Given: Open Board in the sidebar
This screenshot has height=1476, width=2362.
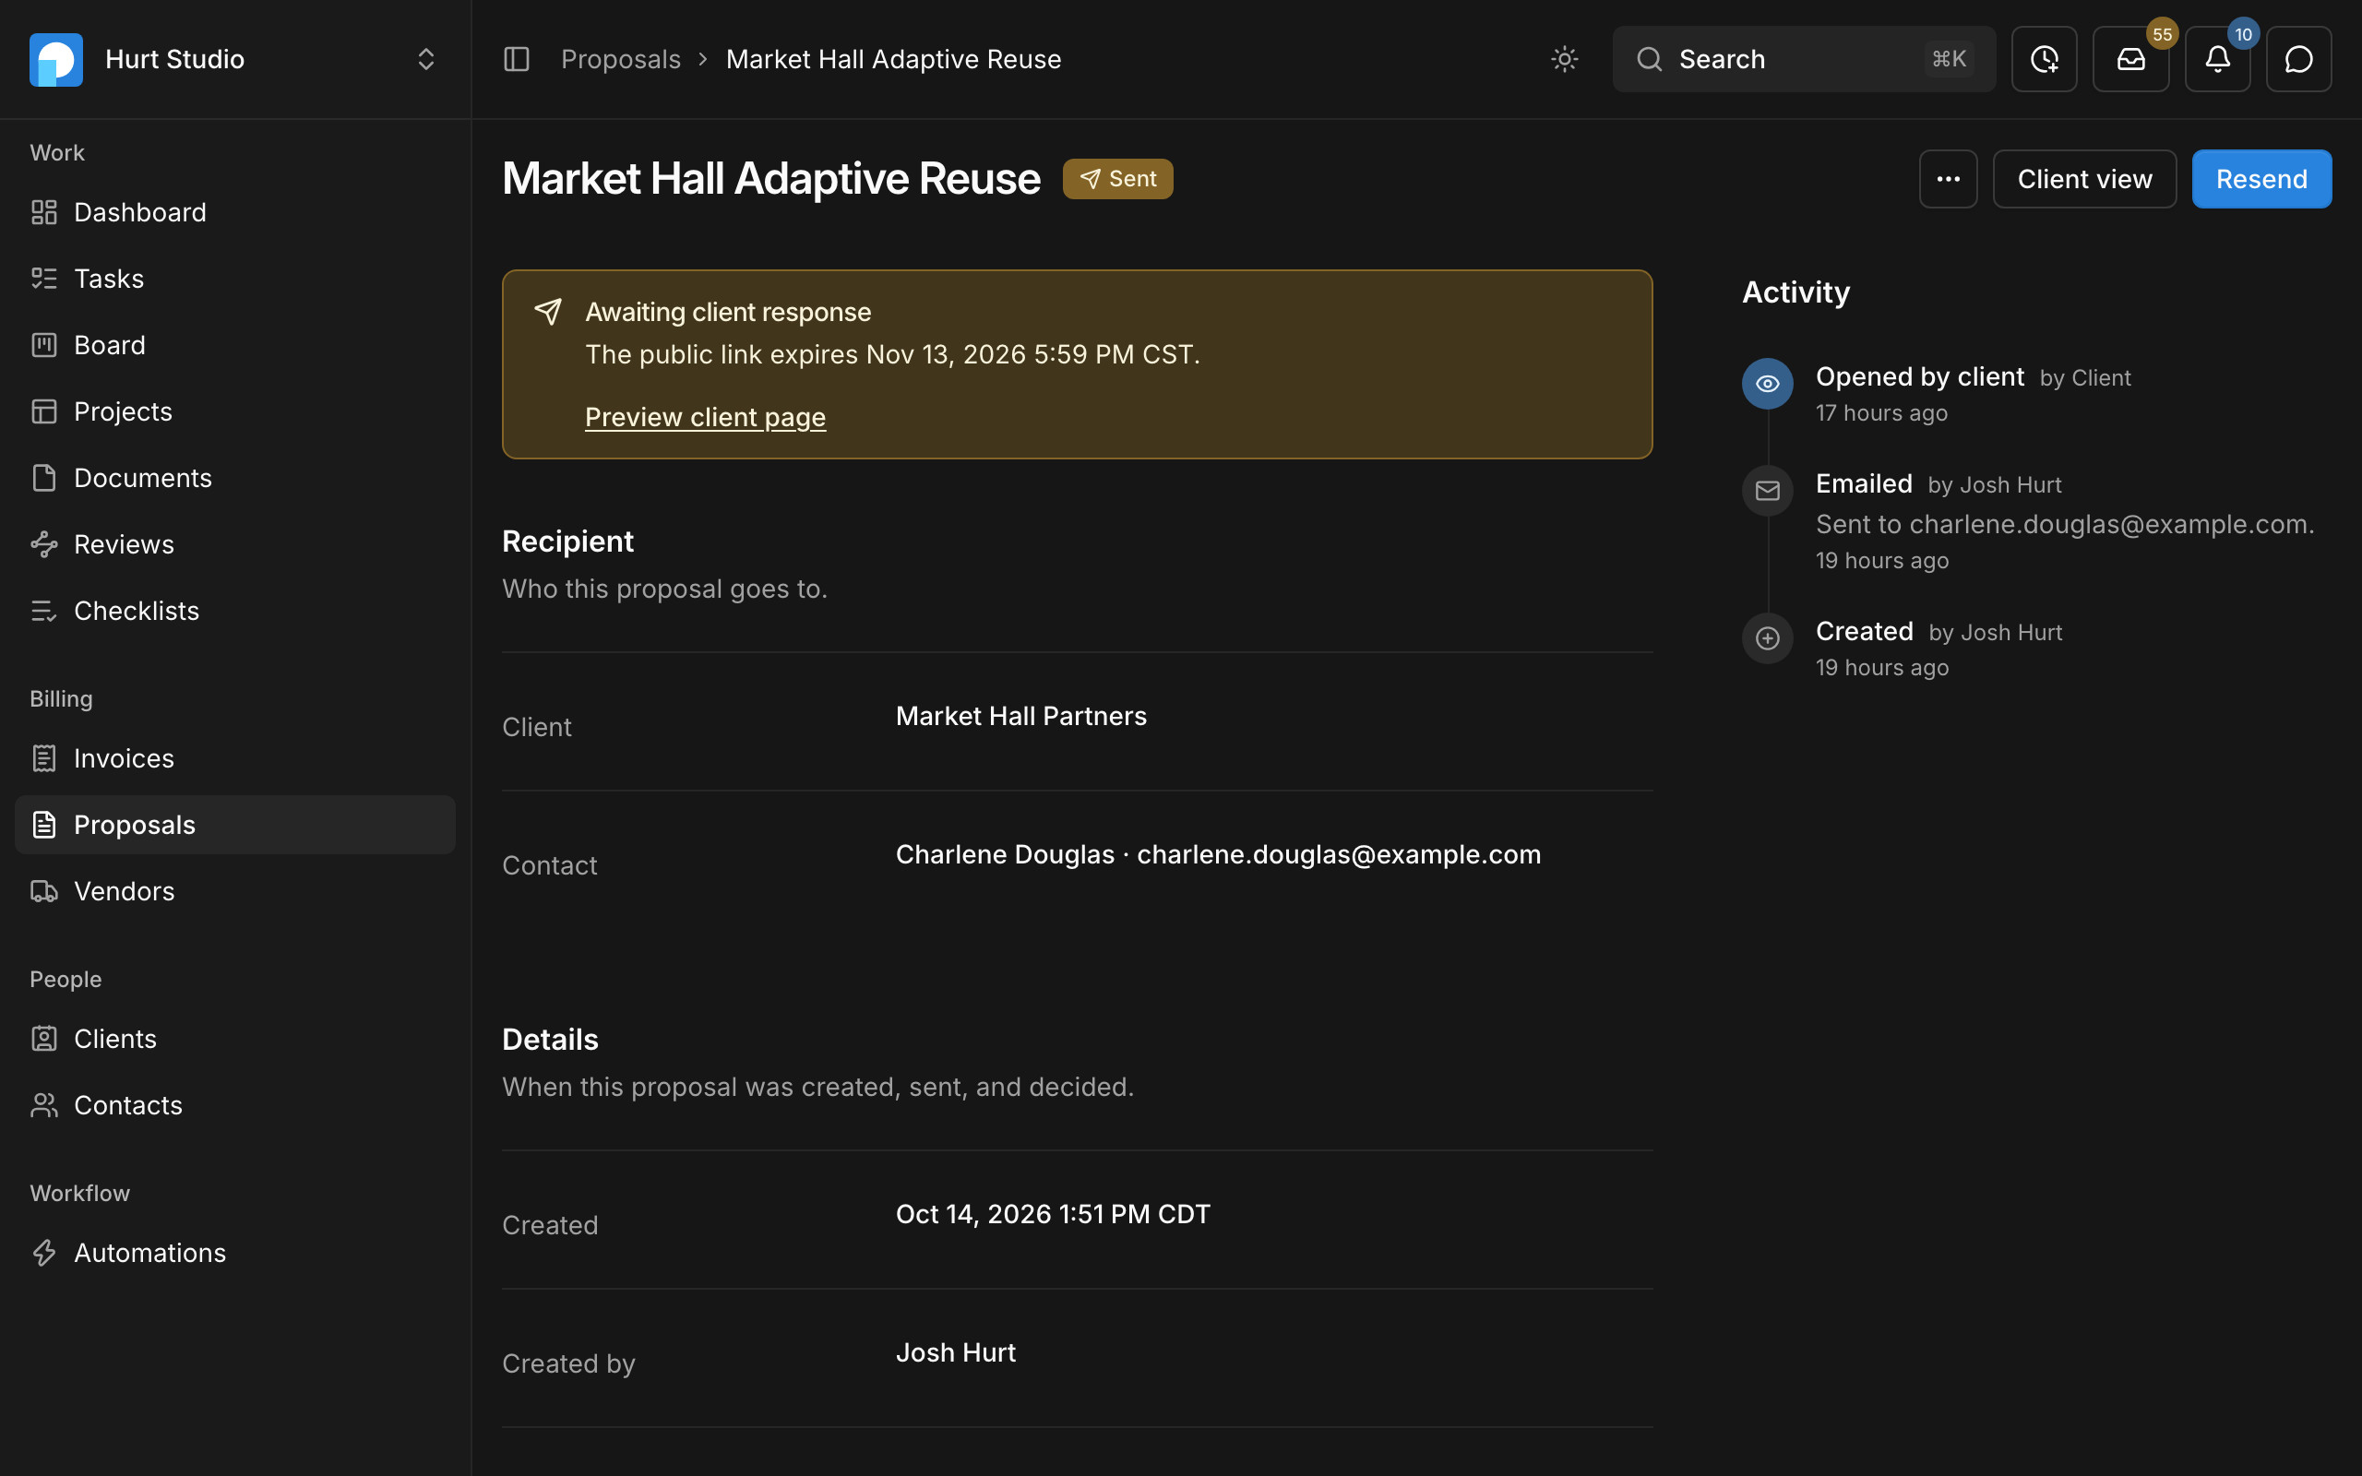Looking at the screenshot, I should tap(235, 345).
